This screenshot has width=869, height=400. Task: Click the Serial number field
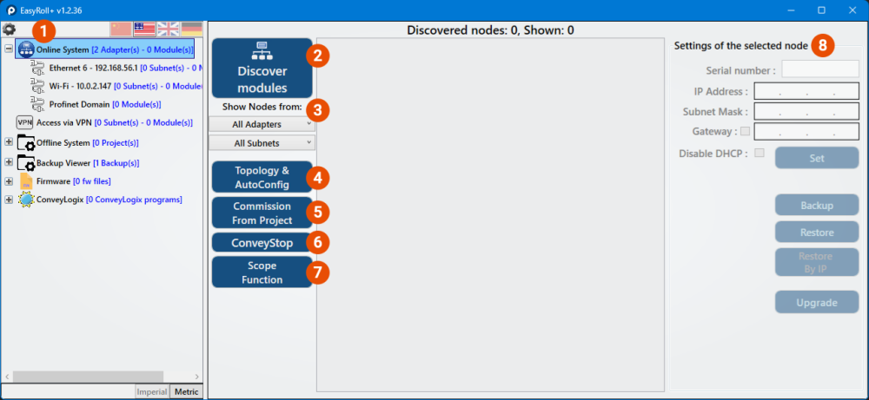tap(820, 69)
